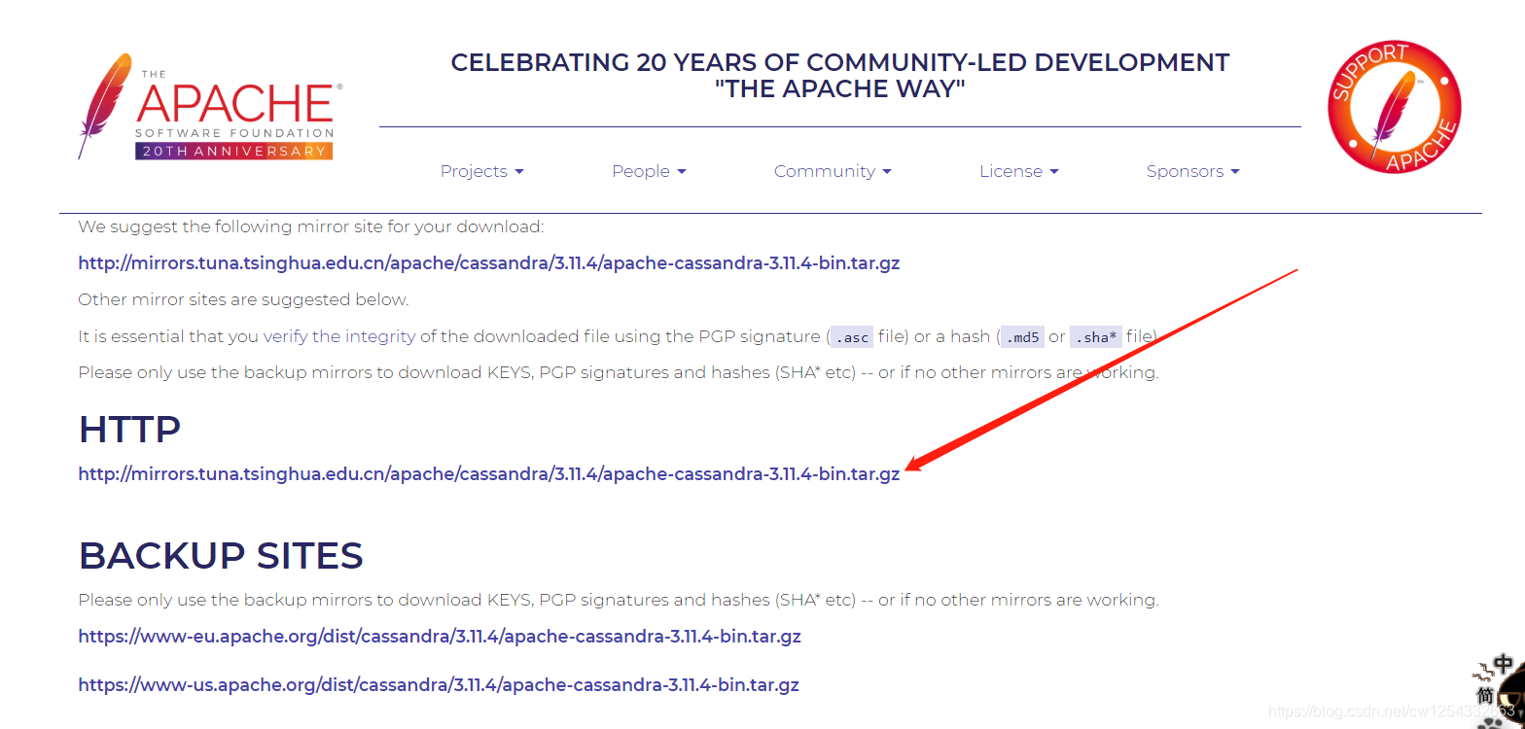Click the .md5 code label
The image size is (1525, 729).
click(x=1021, y=337)
